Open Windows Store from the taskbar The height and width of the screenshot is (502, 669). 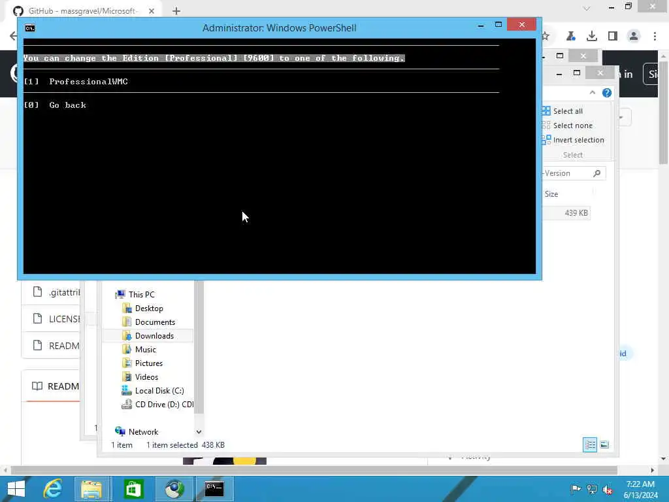133,489
